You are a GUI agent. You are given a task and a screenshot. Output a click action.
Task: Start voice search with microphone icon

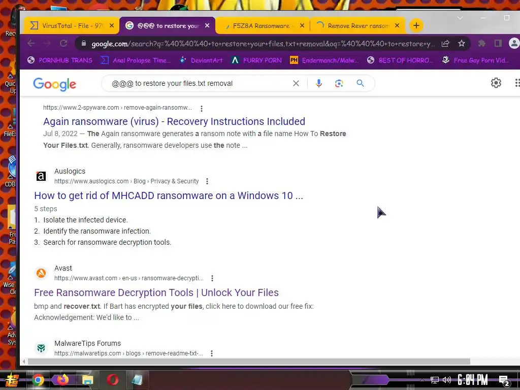(x=319, y=83)
